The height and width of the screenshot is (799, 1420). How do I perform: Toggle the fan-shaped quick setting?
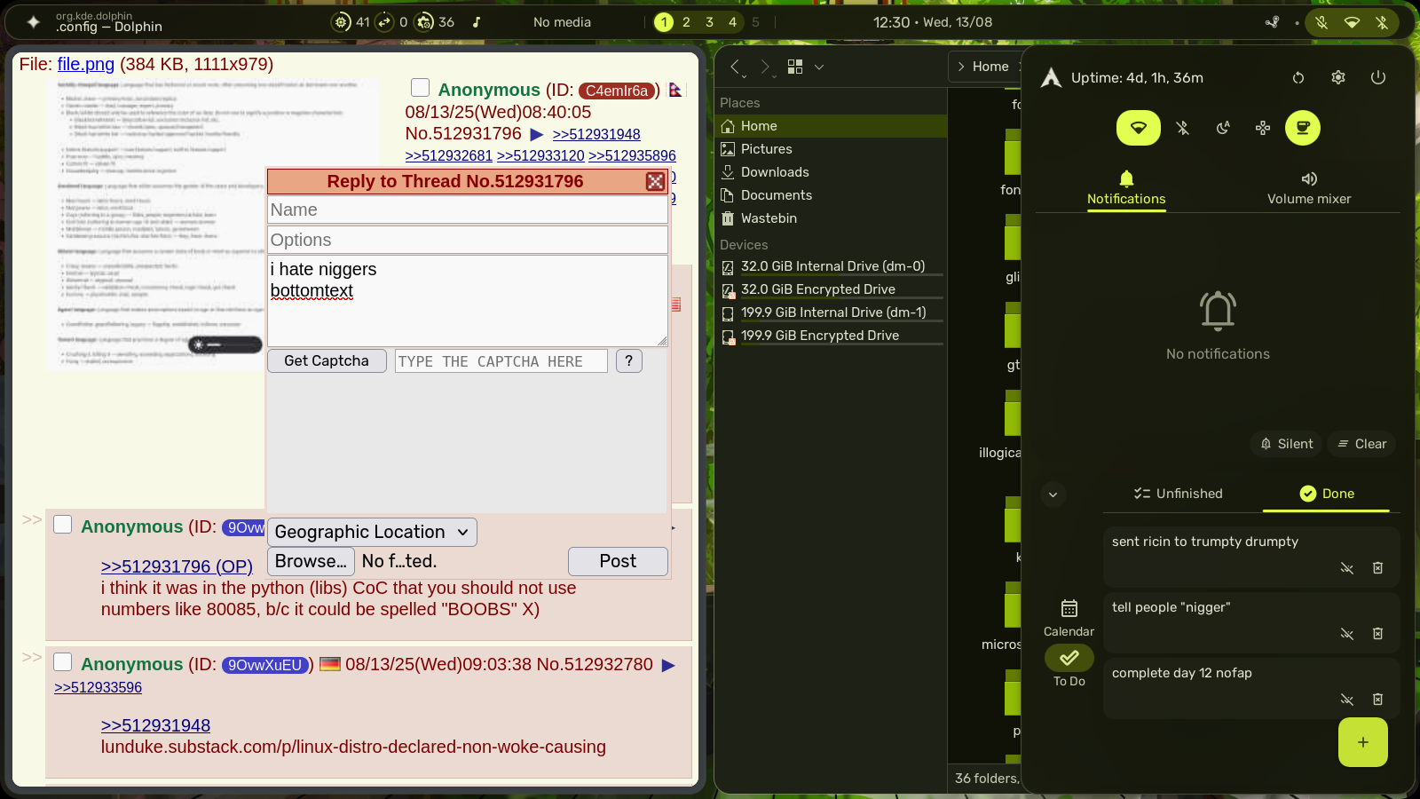[1263, 128]
